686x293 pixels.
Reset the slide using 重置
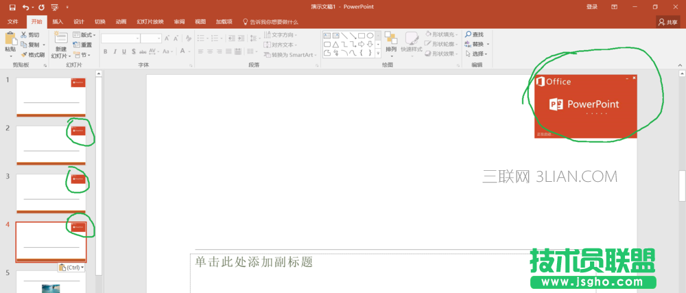coord(83,45)
